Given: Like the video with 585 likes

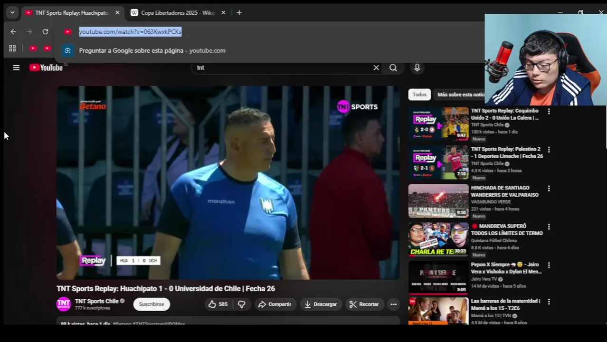Looking at the screenshot, I should (218, 304).
